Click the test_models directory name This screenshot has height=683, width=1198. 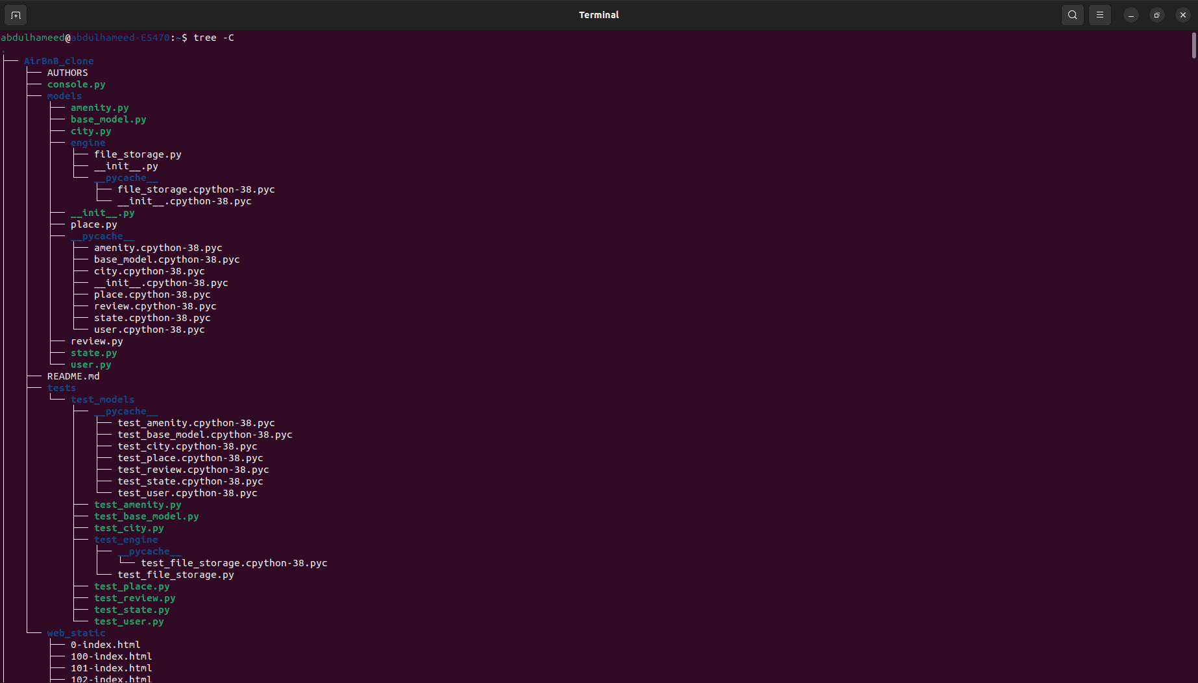coord(103,400)
